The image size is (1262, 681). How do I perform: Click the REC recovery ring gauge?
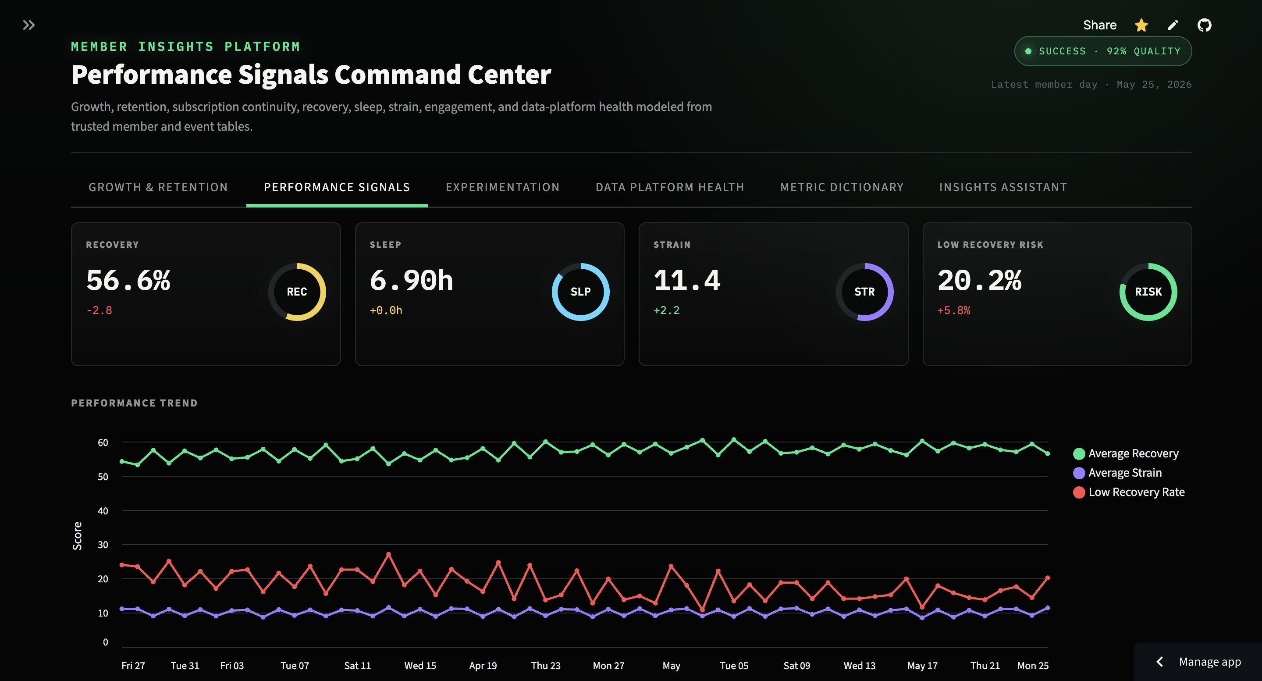297,292
